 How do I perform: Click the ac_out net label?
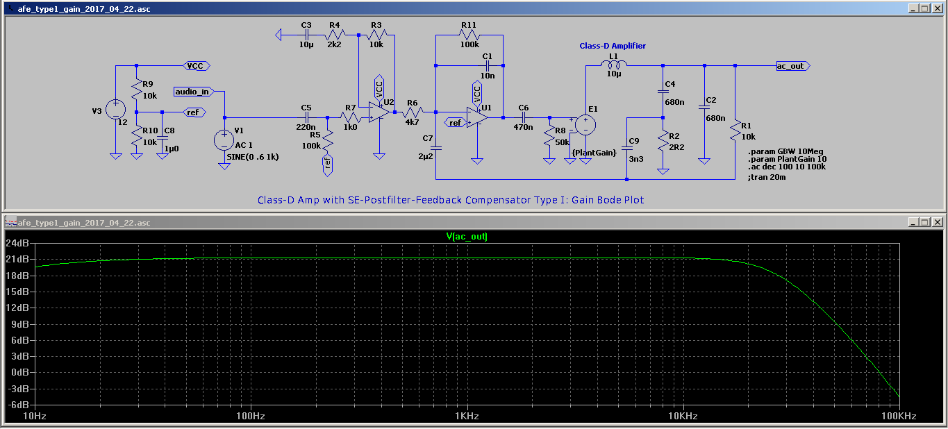click(792, 66)
